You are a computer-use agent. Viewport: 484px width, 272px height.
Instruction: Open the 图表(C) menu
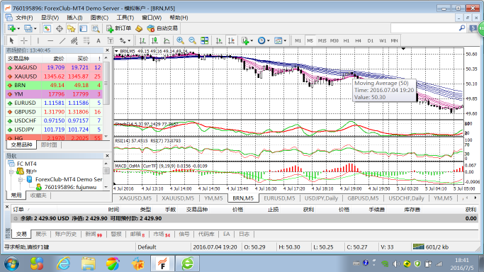[x=99, y=18]
